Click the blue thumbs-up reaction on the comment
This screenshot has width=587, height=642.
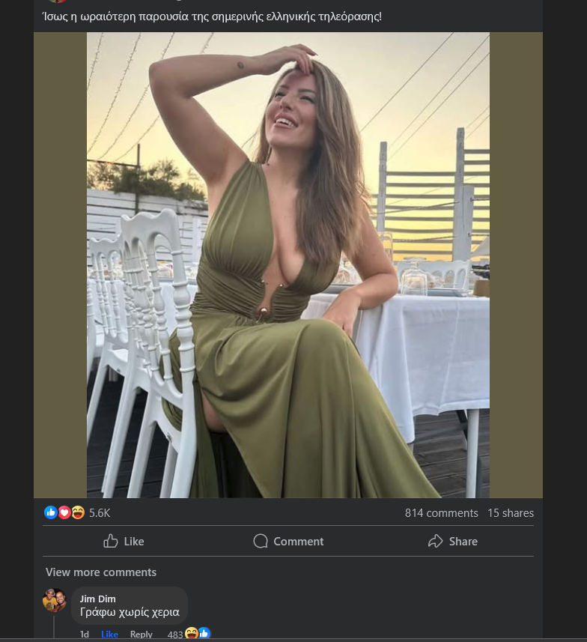click(204, 634)
